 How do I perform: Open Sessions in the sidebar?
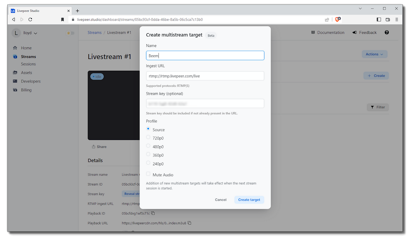28,64
